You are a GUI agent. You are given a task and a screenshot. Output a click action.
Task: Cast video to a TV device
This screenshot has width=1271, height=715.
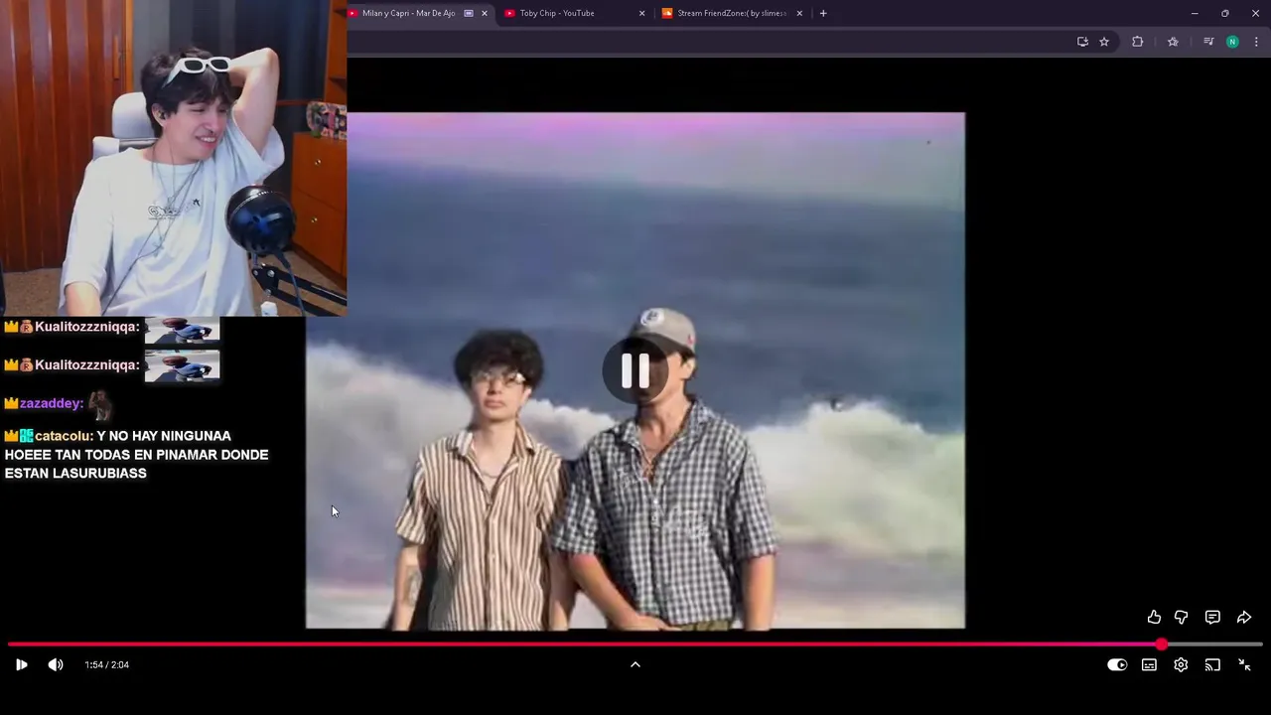coord(1212,665)
